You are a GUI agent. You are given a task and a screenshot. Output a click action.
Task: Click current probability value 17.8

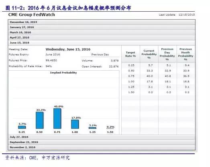pos(150,81)
